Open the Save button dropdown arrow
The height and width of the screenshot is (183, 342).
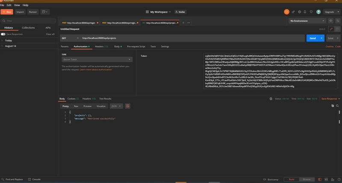click(x=338, y=38)
